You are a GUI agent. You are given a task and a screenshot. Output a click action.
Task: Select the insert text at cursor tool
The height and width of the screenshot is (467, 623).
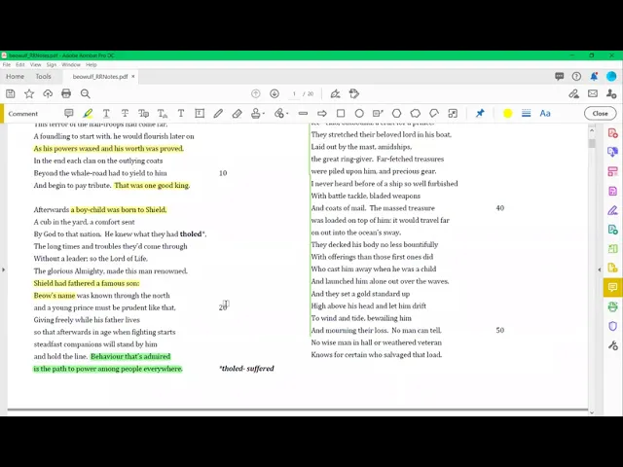[x=163, y=114]
